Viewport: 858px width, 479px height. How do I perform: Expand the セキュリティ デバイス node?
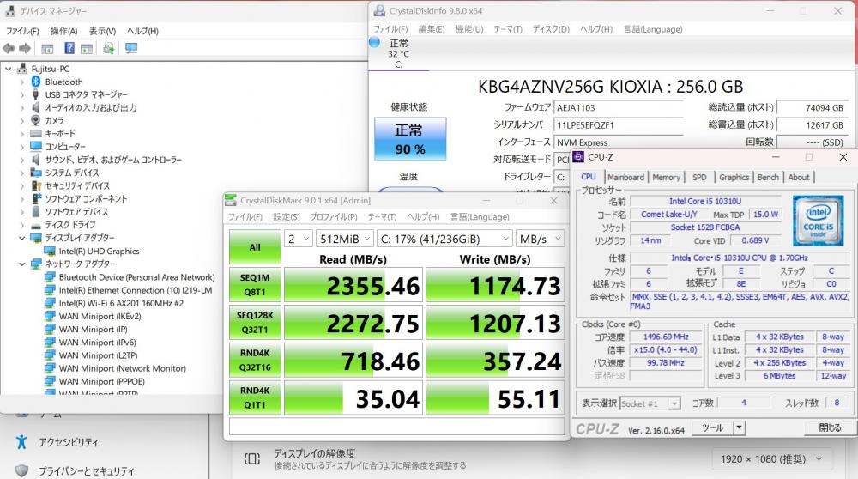click(x=22, y=186)
